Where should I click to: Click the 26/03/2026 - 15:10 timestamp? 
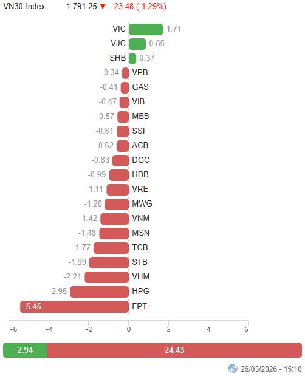coord(271,369)
